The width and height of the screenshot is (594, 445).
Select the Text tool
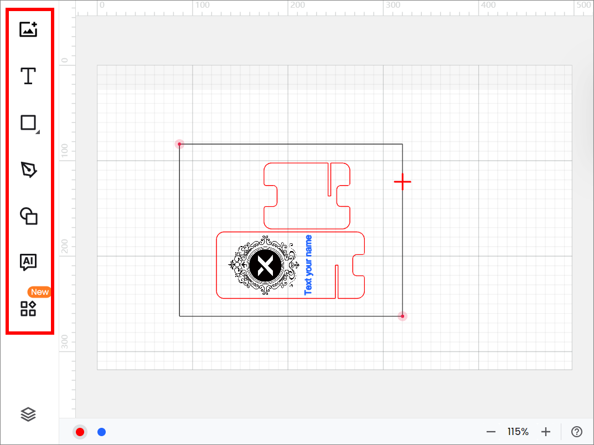28,76
